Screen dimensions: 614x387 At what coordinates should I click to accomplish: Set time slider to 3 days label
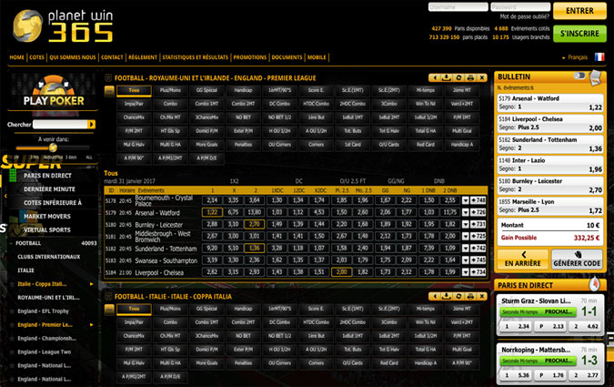pos(71,158)
